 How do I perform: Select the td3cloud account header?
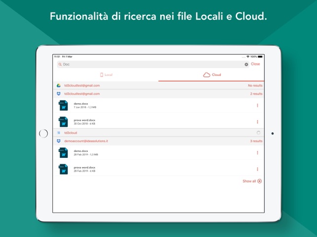click(159, 133)
